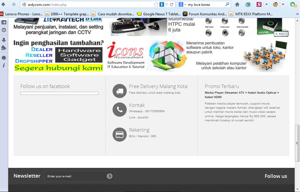Click the Greasemonkey monkey icon
300x192 pixels.
(x=275, y=4)
